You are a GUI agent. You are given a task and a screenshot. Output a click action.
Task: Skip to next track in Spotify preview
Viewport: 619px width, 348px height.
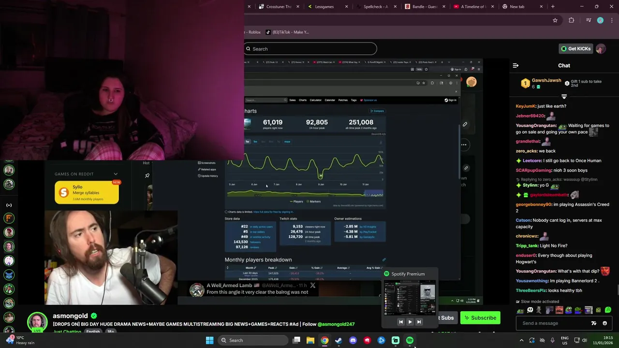tap(419, 322)
